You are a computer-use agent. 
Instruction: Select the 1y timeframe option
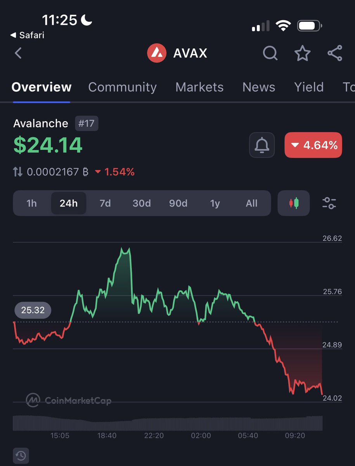tap(215, 203)
